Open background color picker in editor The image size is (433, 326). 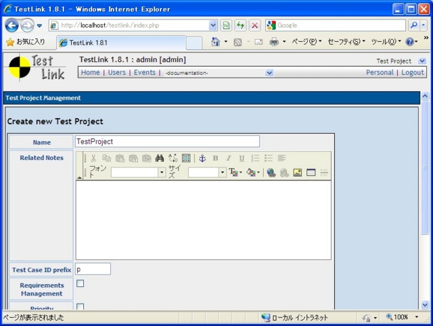click(253, 173)
